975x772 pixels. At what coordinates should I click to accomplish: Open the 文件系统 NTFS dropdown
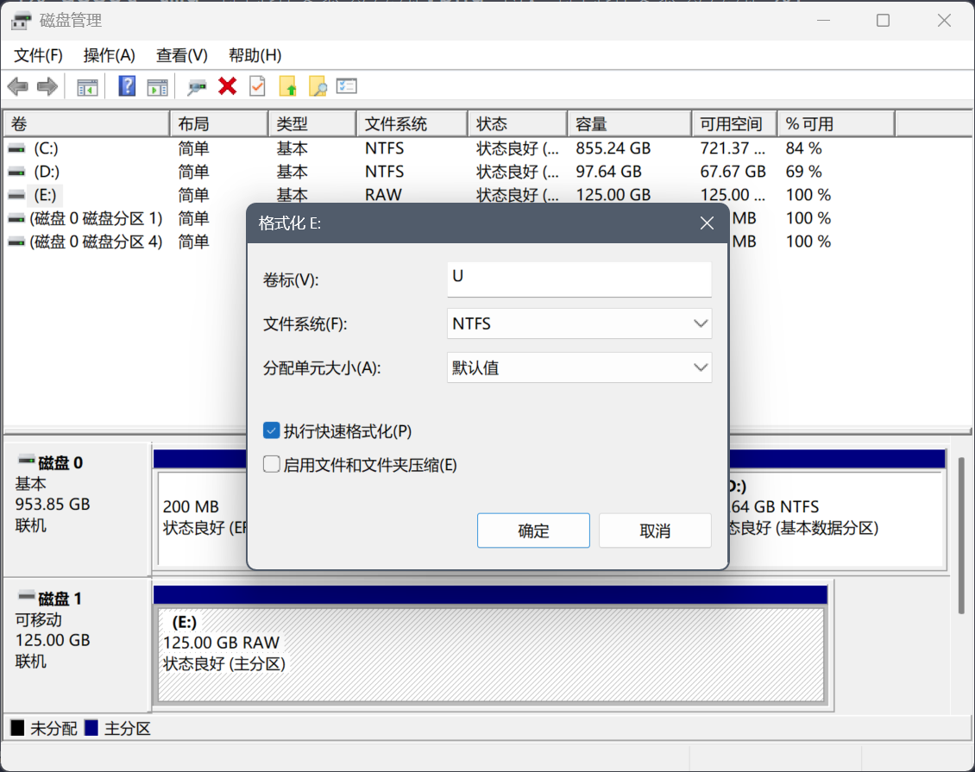click(579, 324)
